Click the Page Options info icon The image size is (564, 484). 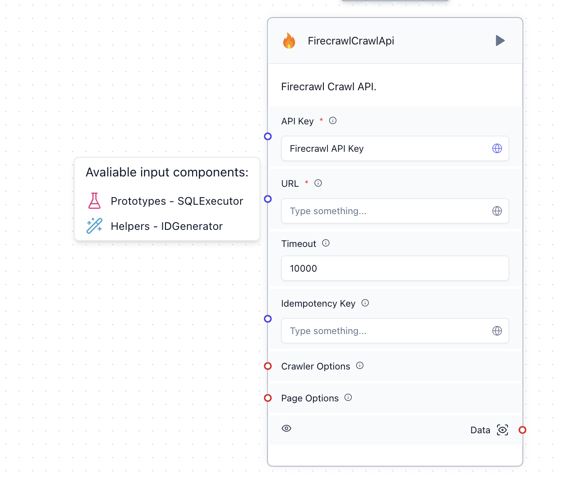[348, 398]
